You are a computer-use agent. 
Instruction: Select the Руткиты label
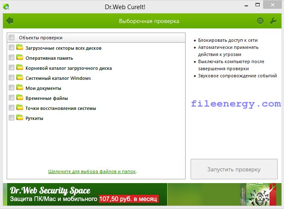click(34, 118)
